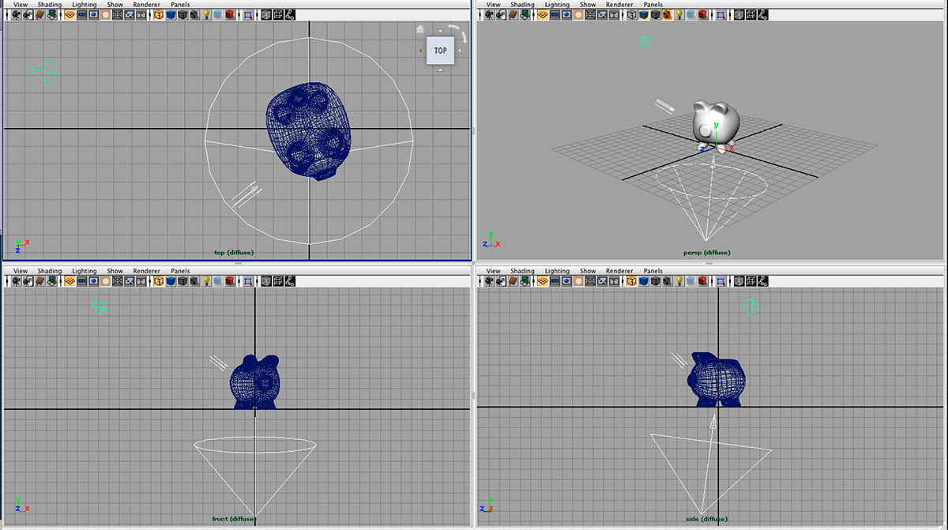Click light bulb icon in side view toolbar
This screenshot has height=530, width=948.
(680, 281)
